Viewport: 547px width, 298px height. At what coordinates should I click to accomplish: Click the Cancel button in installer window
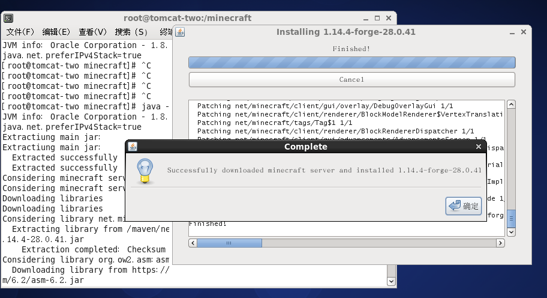click(x=351, y=80)
